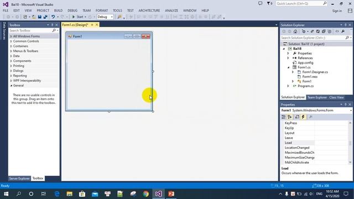Viewport: 354px width, 199px height.
Task: Open the ARCHITECTURE menu
Action: (x=149, y=11)
